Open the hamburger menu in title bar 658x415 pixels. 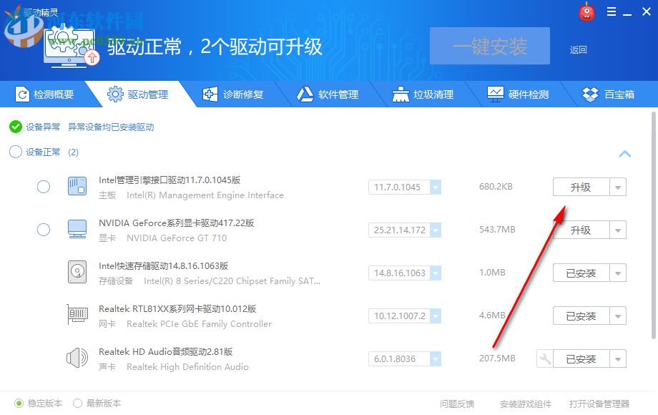pyautogui.click(x=611, y=11)
